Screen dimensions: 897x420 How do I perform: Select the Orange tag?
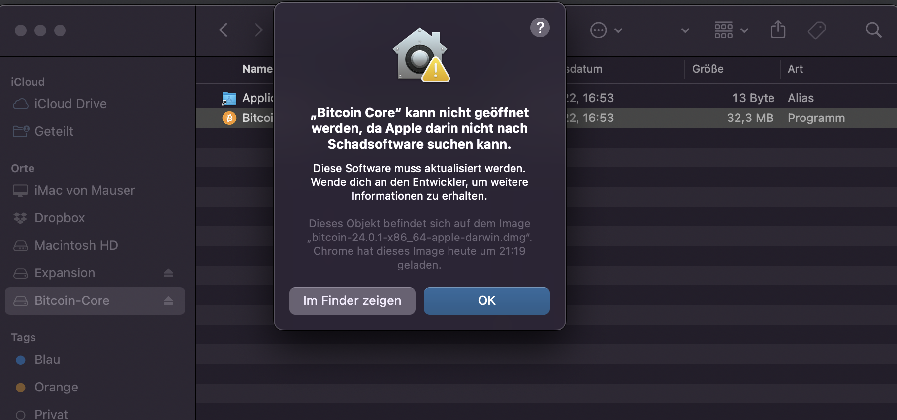pyautogui.click(x=56, y=387)
